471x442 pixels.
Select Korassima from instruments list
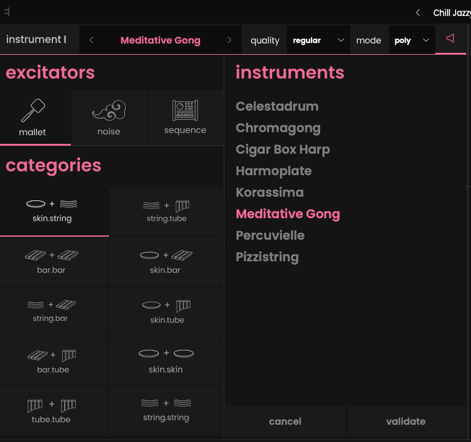(270, 192)
